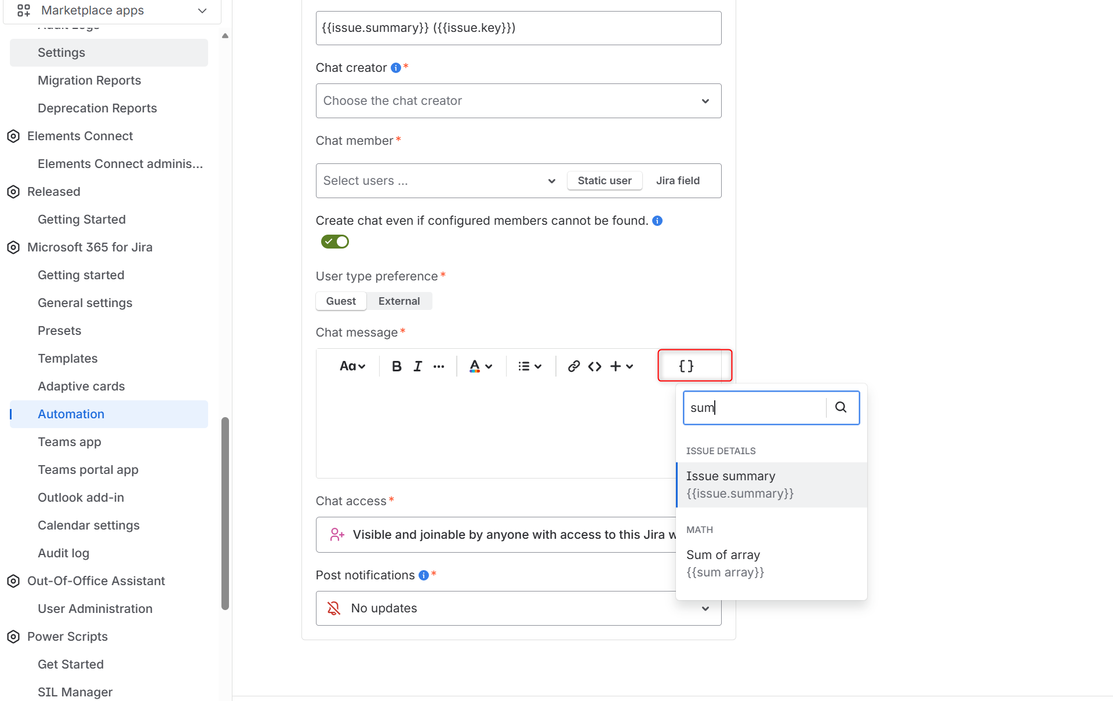Click the code snippet icon
This screenshot has height=701, width=1113.
595,366
